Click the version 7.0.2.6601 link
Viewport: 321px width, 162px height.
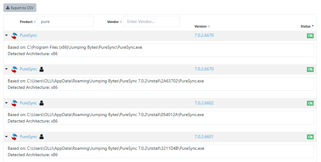(x=204, y=137)
